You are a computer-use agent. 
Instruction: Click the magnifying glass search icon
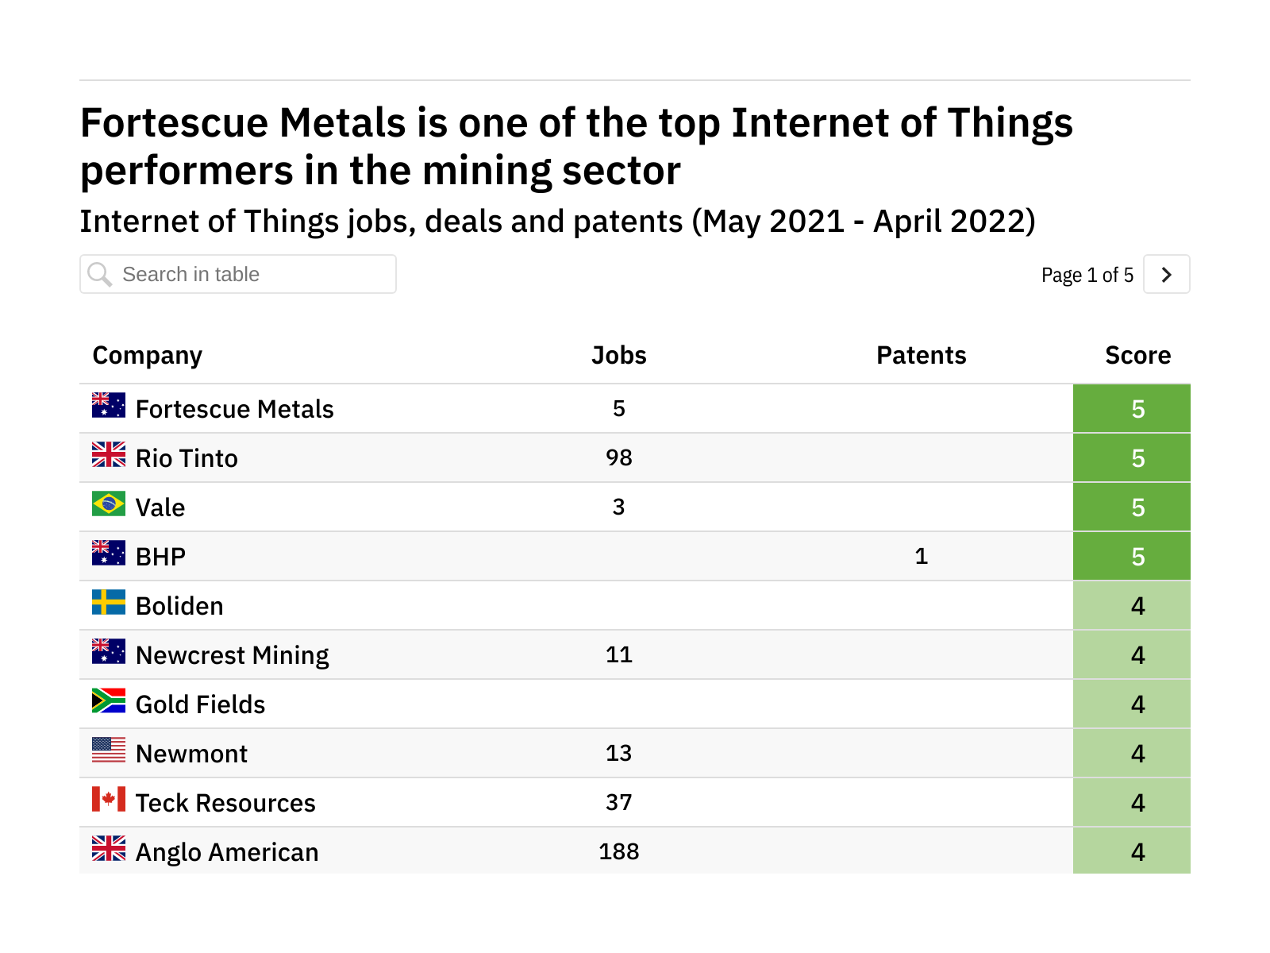(x=100, y=274)
